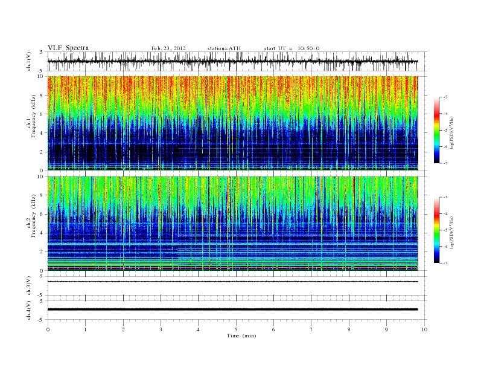Click time axis tick label '8'
This screenshot has height=370, width=478.
click(349, 329)
